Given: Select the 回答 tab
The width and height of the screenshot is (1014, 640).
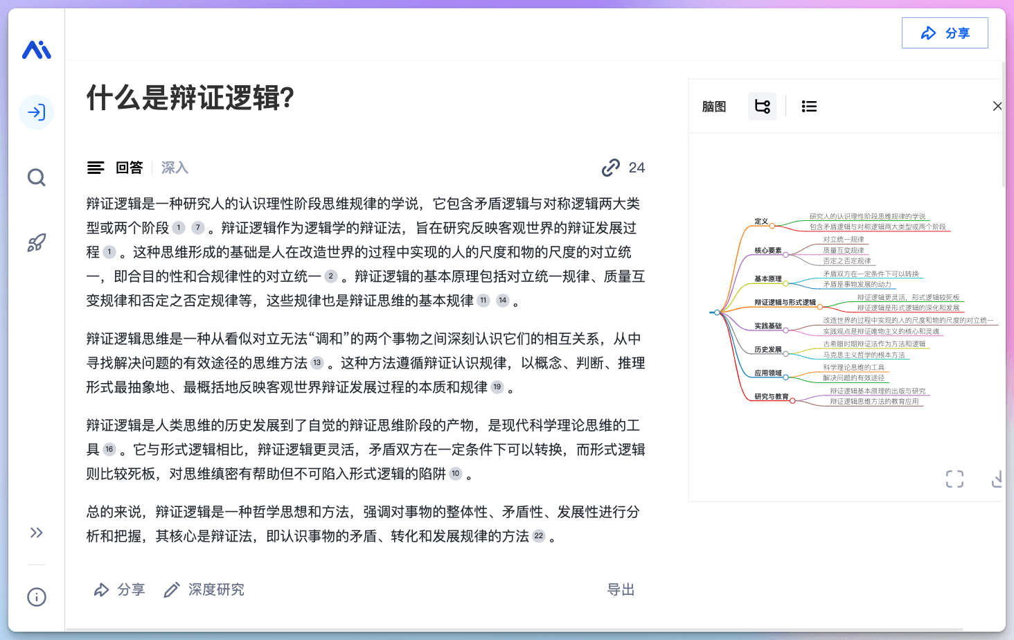Looking at the screenshot, I should 130,168.
